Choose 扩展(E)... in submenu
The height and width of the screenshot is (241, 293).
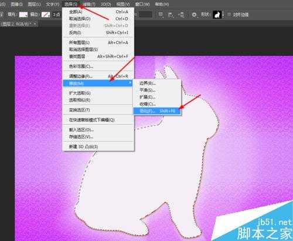[x=157, y=97]
